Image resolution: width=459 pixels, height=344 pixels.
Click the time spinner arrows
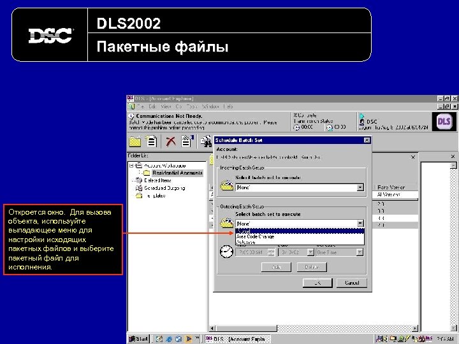point(272,252)
